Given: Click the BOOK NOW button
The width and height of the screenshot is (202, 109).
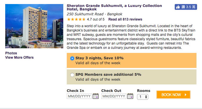Looking at the screenshot, I should pyautogui.click(x=173, y=95).
